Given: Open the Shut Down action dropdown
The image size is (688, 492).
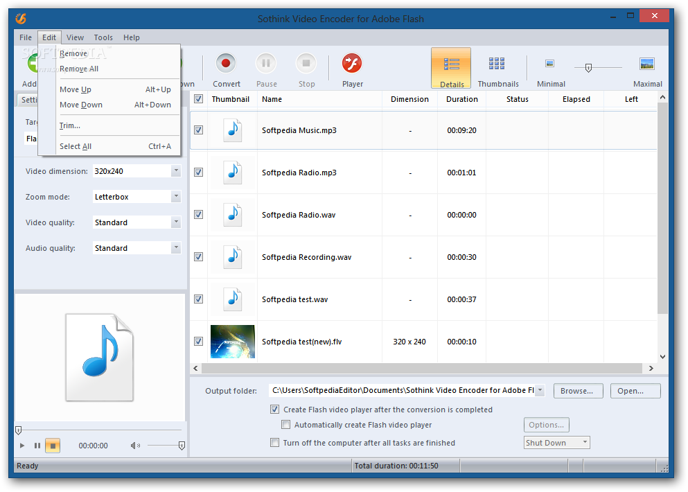Looking at the screenshot, I should point(557,442).
